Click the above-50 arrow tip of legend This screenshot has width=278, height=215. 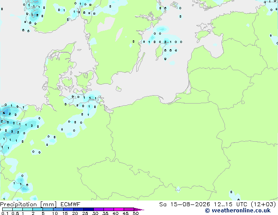tap(139, 209)
